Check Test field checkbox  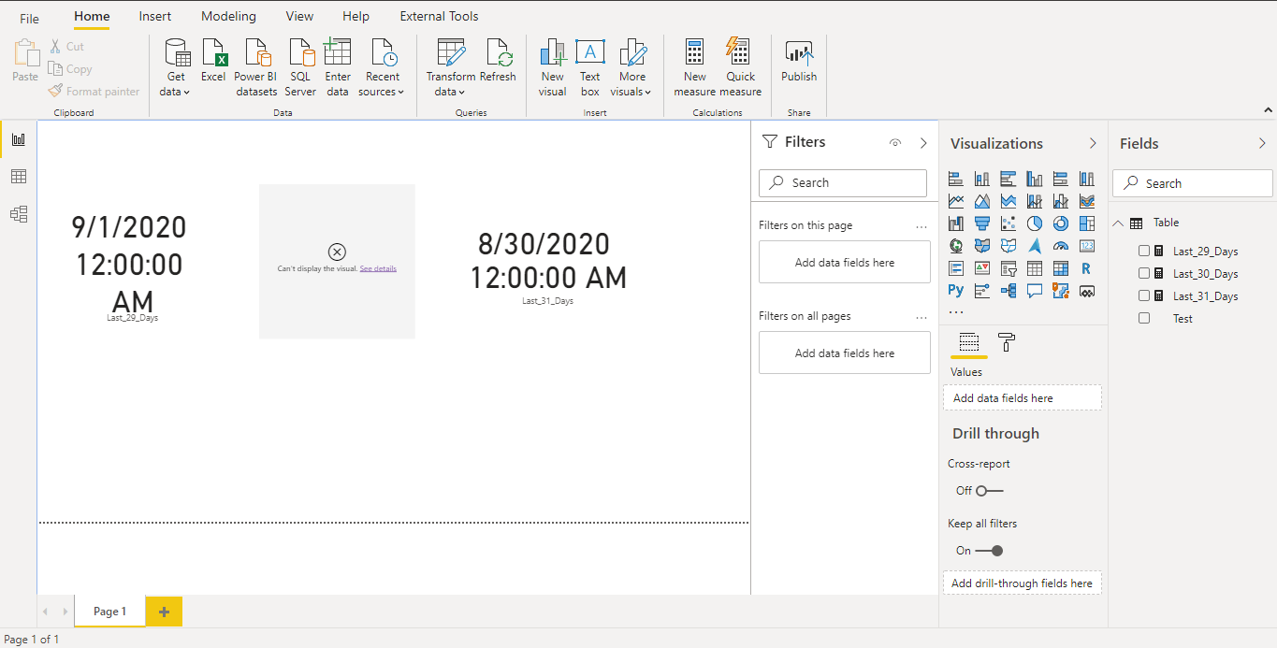point(1144,318)
